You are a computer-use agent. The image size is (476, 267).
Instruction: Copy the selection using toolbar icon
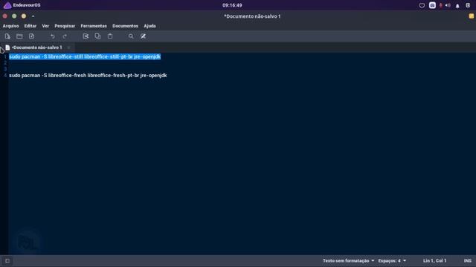point(97,36)
